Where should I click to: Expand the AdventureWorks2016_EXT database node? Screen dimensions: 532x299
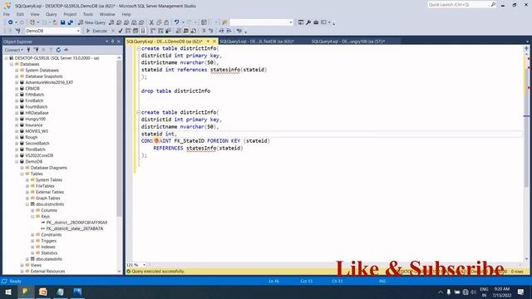(17, 82)
